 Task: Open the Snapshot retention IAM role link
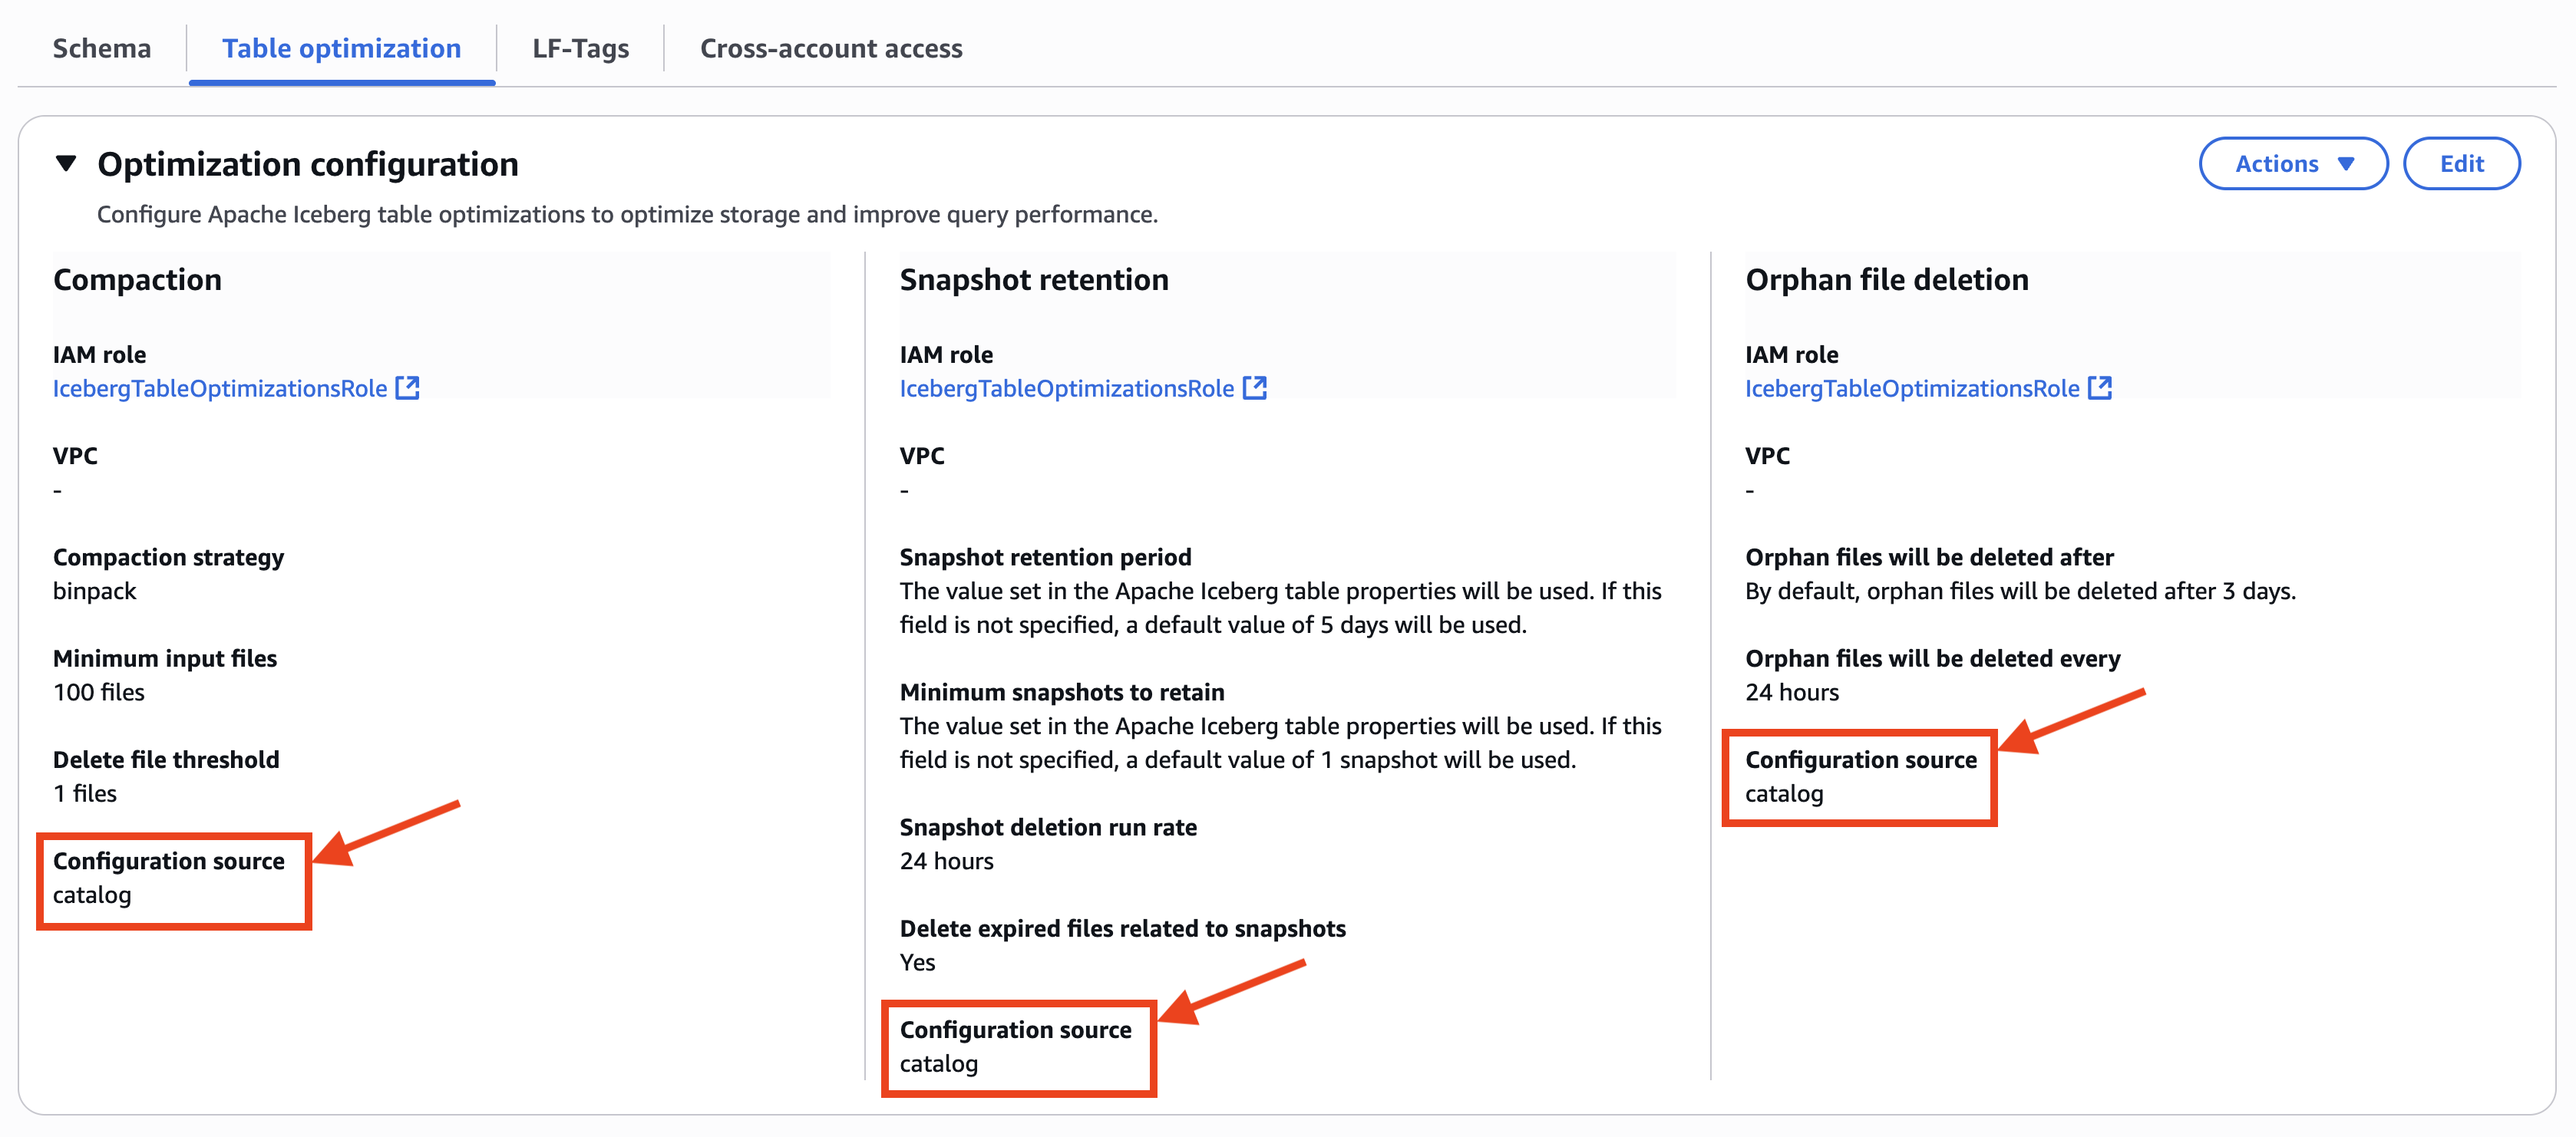(1066, 387)
